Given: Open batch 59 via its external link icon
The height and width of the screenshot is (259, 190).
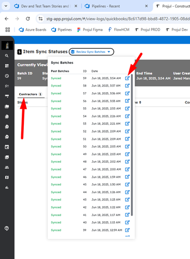Looking at the screenshot, I should 127,78.
